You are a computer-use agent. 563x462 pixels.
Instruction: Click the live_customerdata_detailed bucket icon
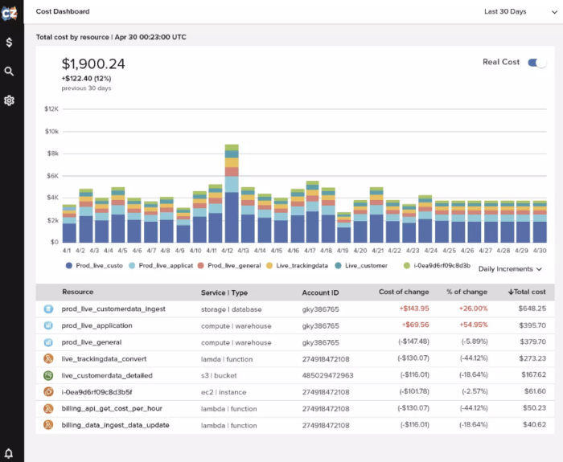click(x=48, y=375)
